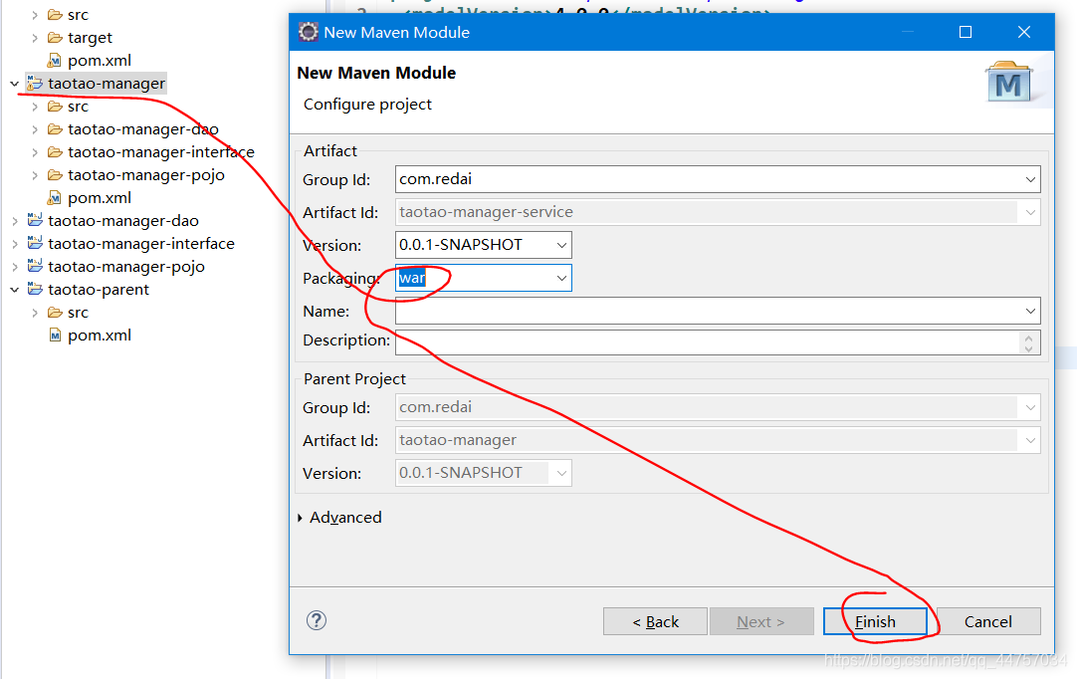This screenshot has height=679, width=1077.
Task: Click the target folder icon
Action: click(x=55, y=38)
